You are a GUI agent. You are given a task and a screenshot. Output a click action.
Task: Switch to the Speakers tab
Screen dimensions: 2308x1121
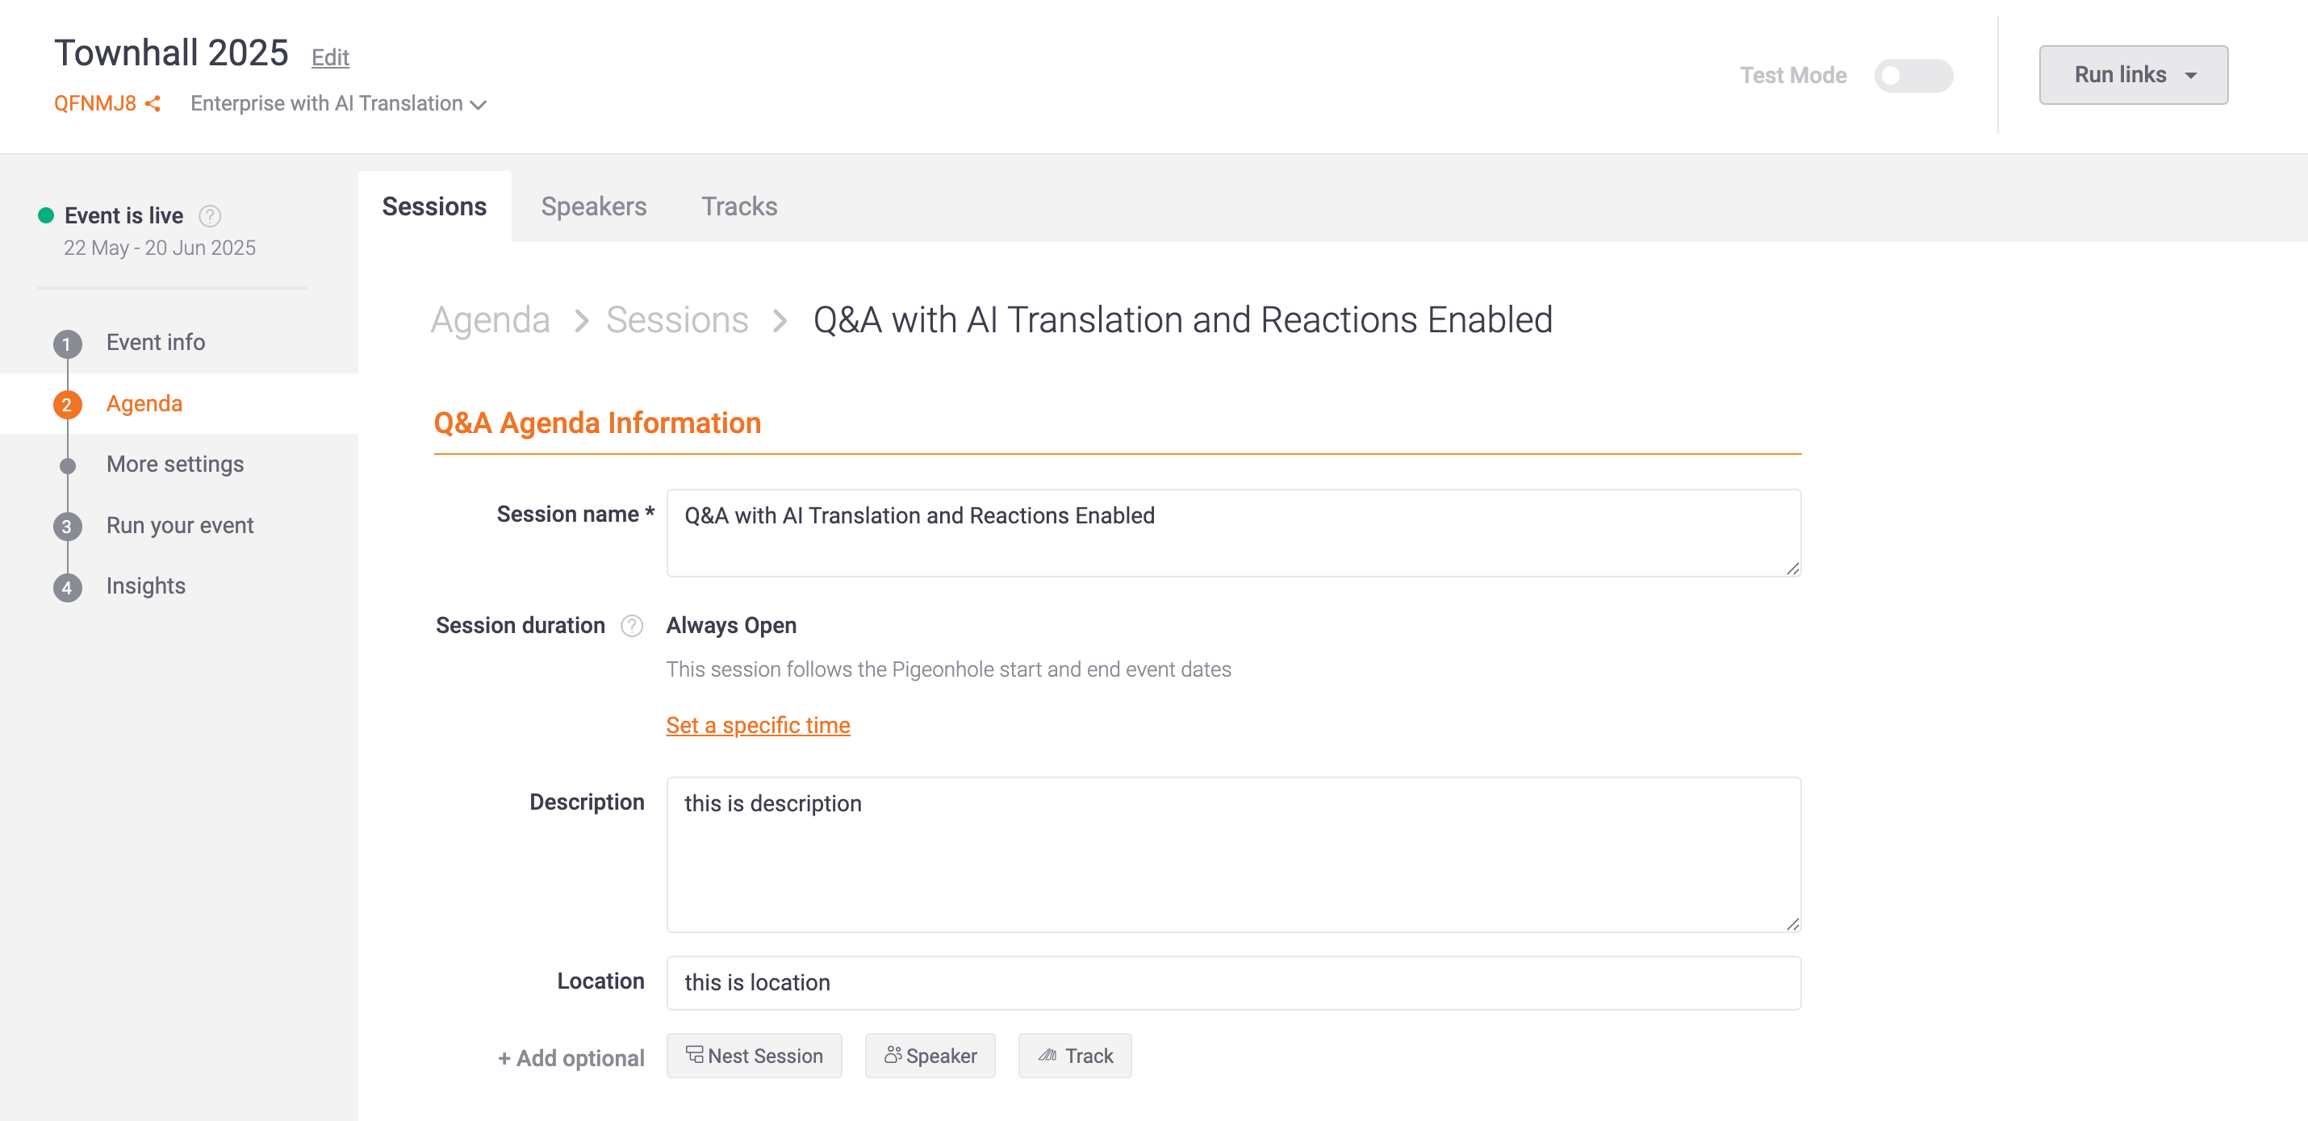tap(593, 206)
